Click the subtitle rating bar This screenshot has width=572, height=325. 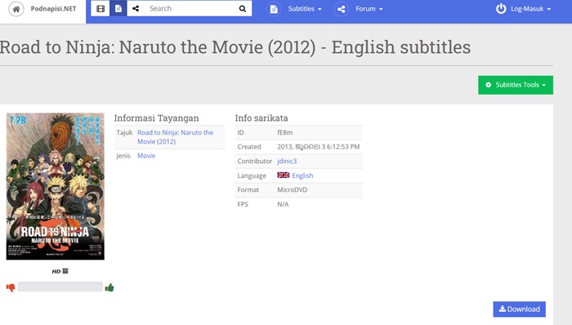[60, 287]
